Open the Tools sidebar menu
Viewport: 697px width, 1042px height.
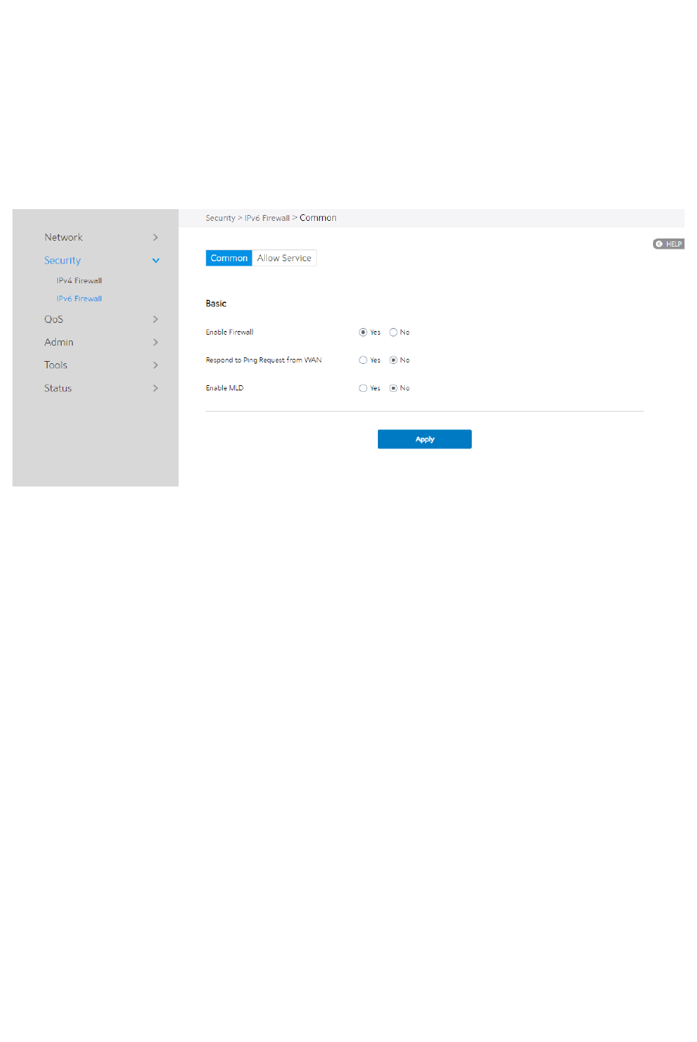pyautogui.click(x=56, y=365)
